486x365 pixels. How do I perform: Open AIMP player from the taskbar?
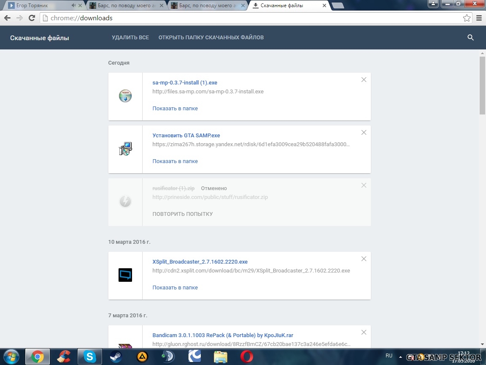[x=142, y=357]
